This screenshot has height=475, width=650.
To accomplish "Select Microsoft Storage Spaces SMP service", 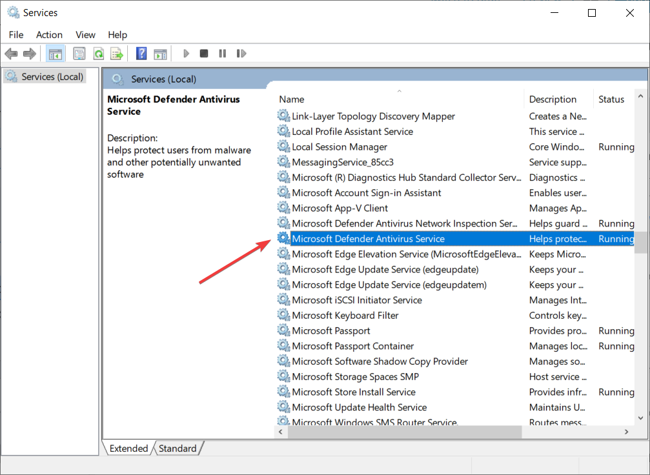I will 355,377.
